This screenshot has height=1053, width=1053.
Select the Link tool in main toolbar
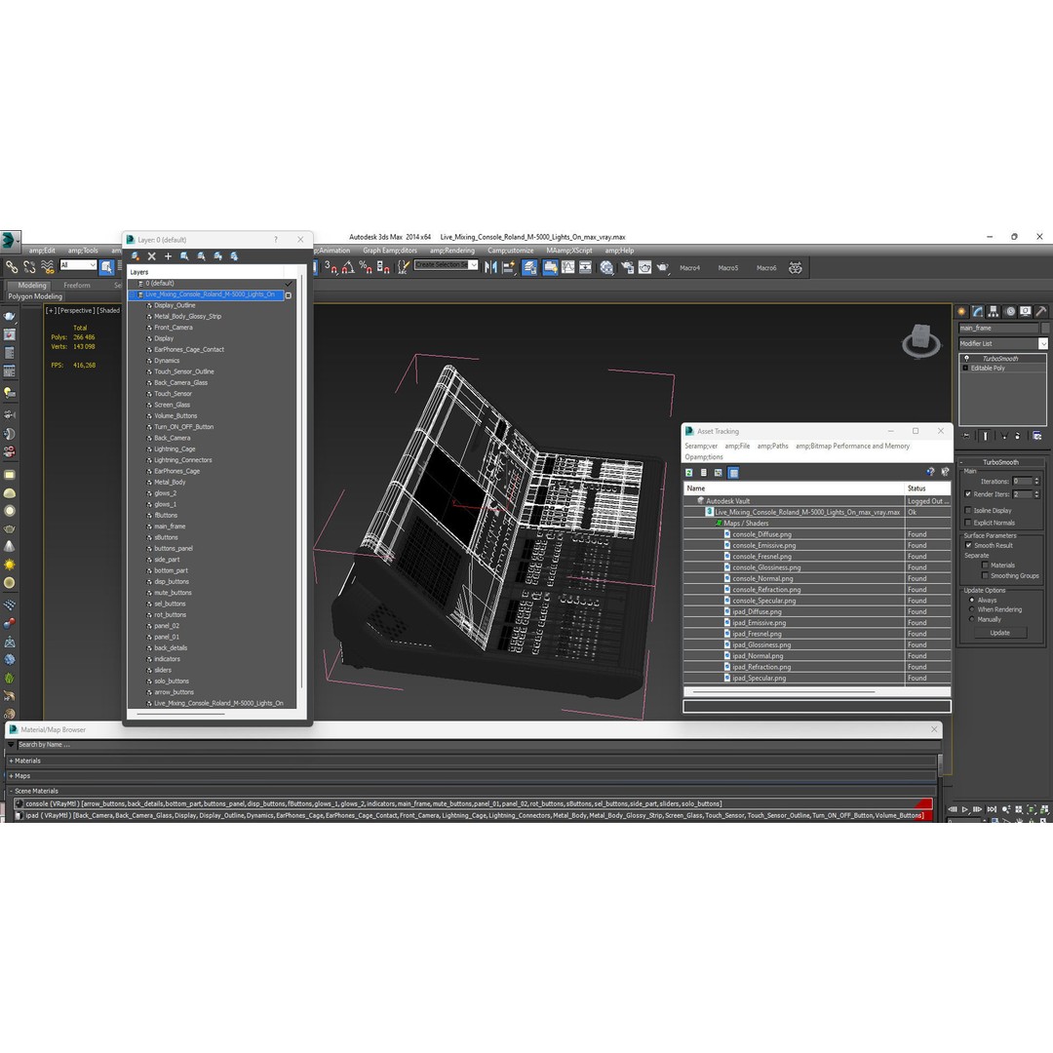coord(12,267)
